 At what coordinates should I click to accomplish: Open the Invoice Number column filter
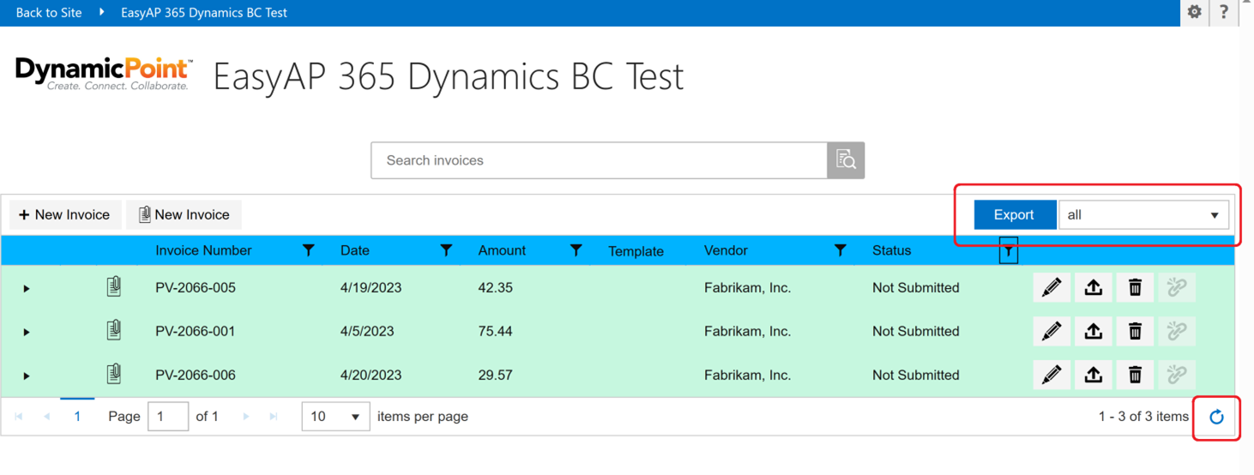point(309,250)
